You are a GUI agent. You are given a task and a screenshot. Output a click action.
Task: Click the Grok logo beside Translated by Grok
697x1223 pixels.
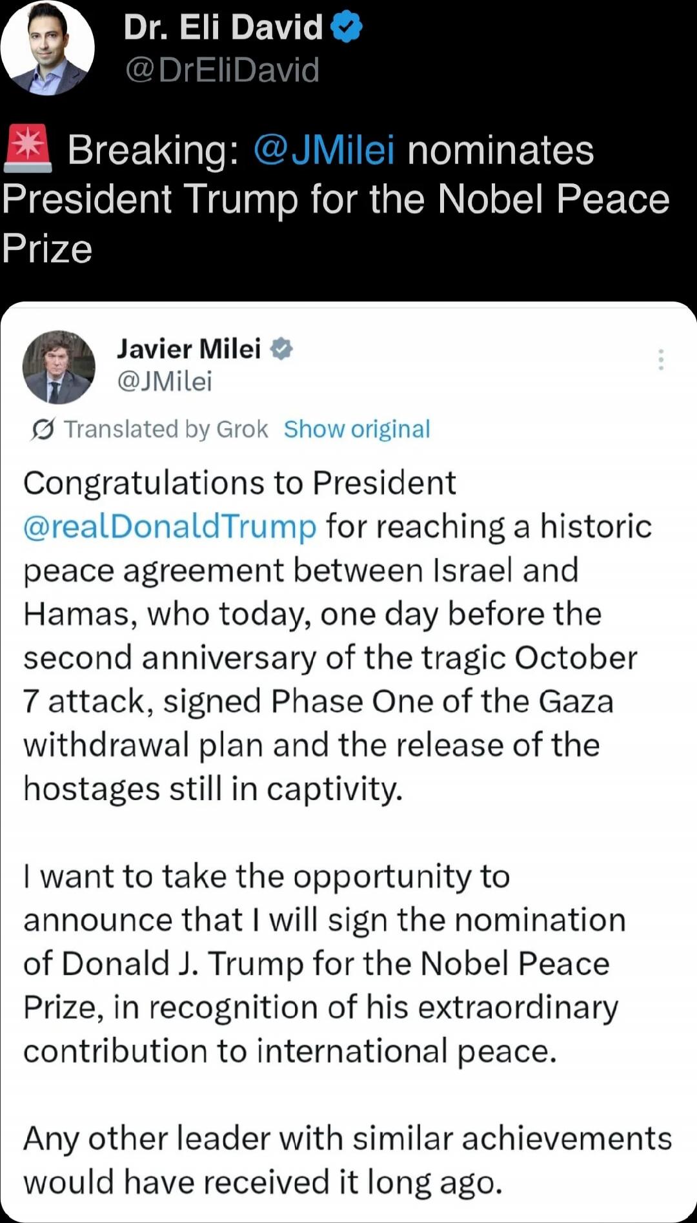click(43, 429)
